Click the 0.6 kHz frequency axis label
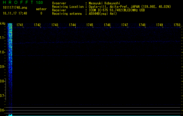 coord(2,110)
